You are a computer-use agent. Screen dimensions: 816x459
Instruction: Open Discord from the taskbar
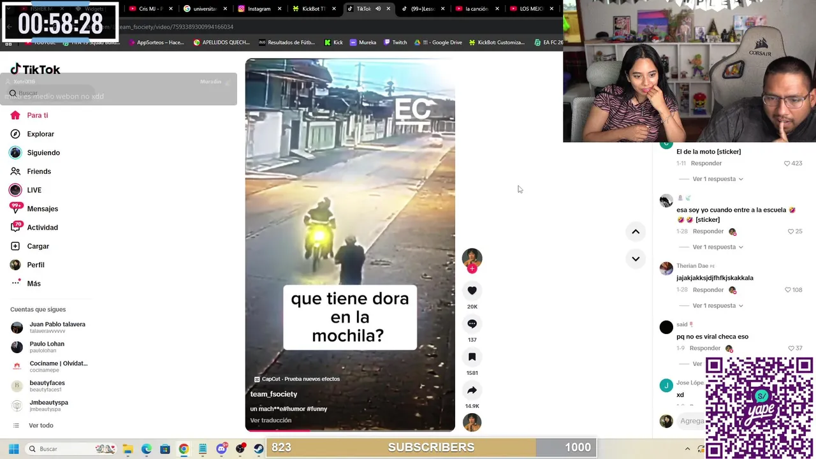[221, 449]
